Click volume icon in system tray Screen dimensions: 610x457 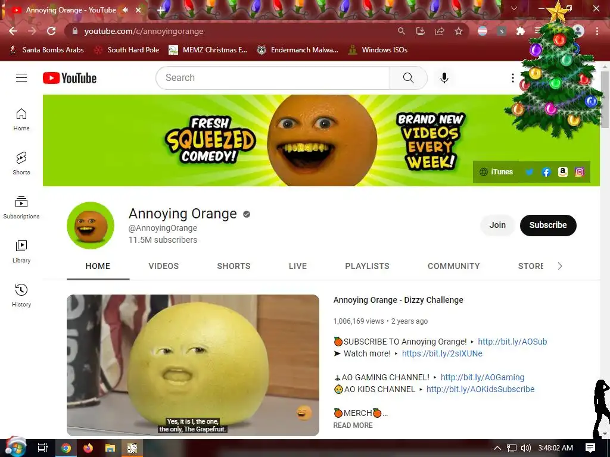click(525, 448)
